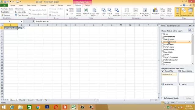Click the PivotTable Name input field
195x110 pixels.
tap(7, 12)
